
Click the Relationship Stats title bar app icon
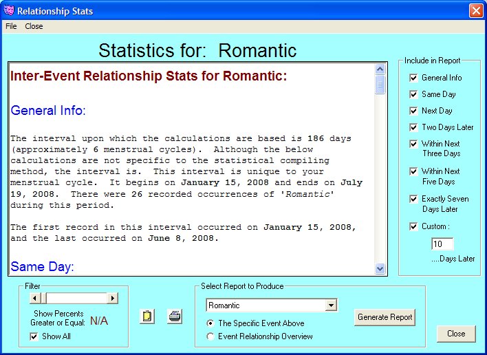coord(9,10)
